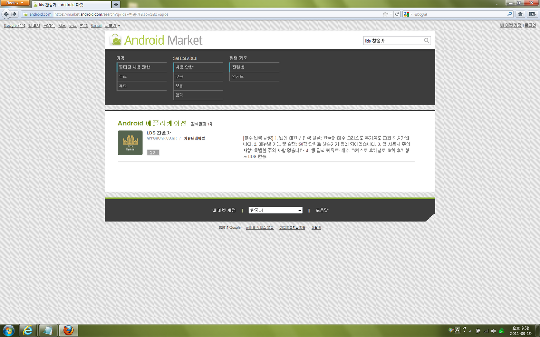Open the Windows Start orb
The width and height of the screenshot is (540, 337).
8,331
